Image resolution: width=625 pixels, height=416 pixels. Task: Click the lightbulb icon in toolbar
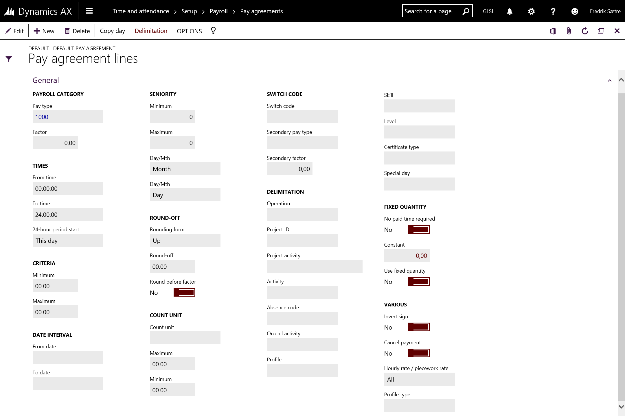pyautogui.click(x=213, y=31)
